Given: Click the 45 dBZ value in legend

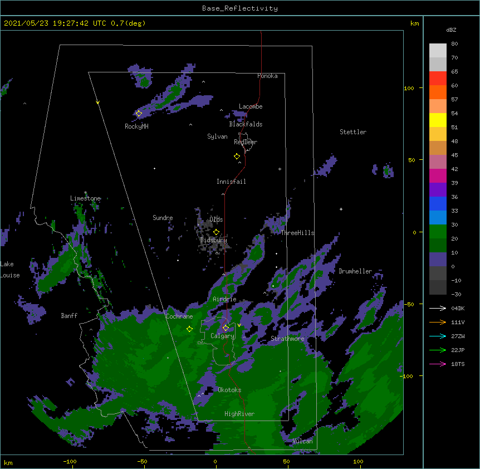Looking at the screenshot, I should point(454,155).
